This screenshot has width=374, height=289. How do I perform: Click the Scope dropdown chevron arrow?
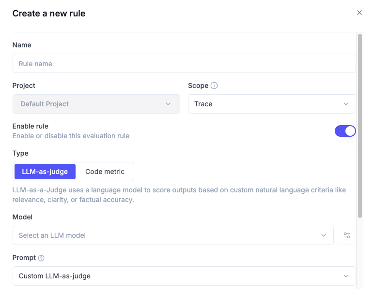tap(346, 104)
